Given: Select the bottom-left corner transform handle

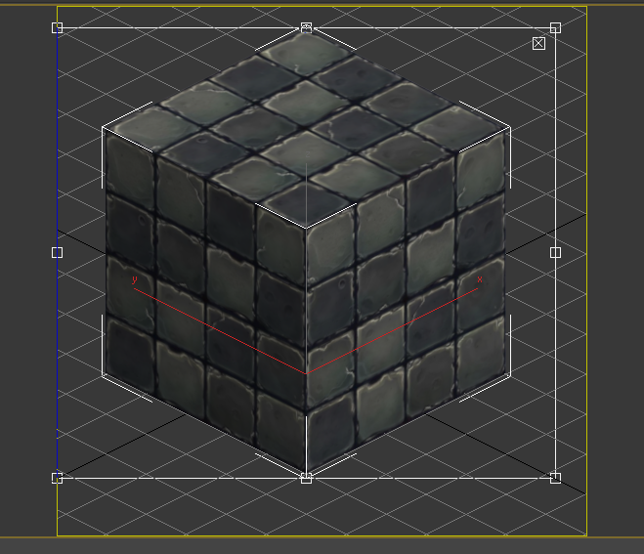Looking at the screenshot, I should point(57,478).
